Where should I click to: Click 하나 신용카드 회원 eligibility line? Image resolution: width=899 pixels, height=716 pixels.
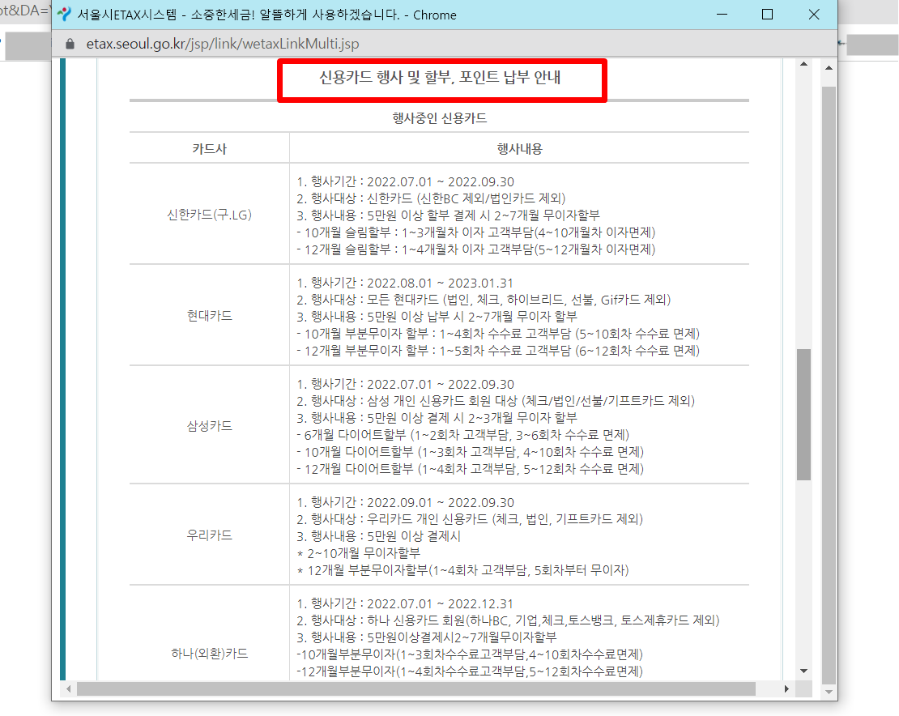pyautogui.click(x=508, y=620)
